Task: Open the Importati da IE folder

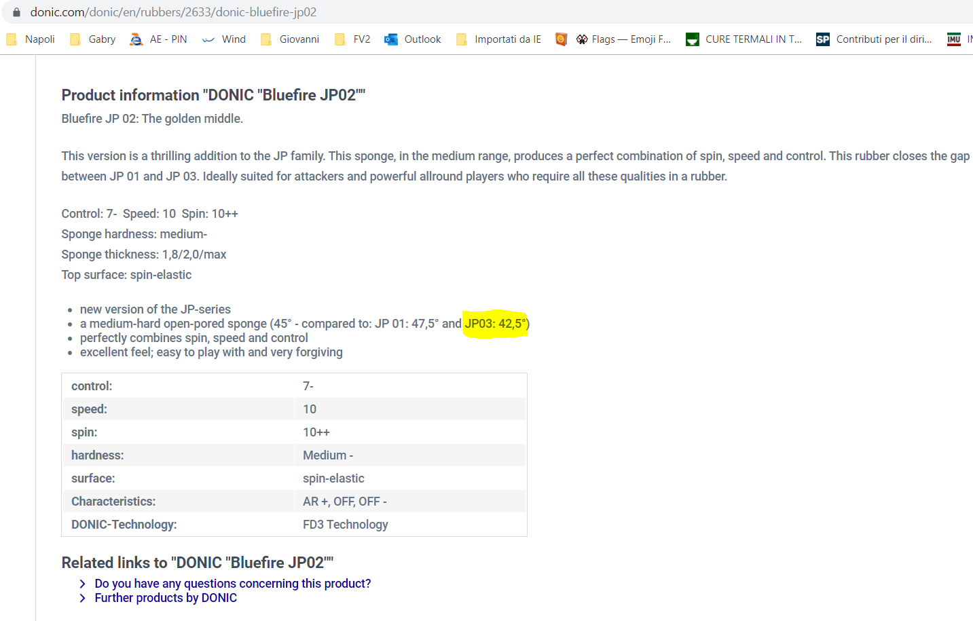Action: click(499, 39)
